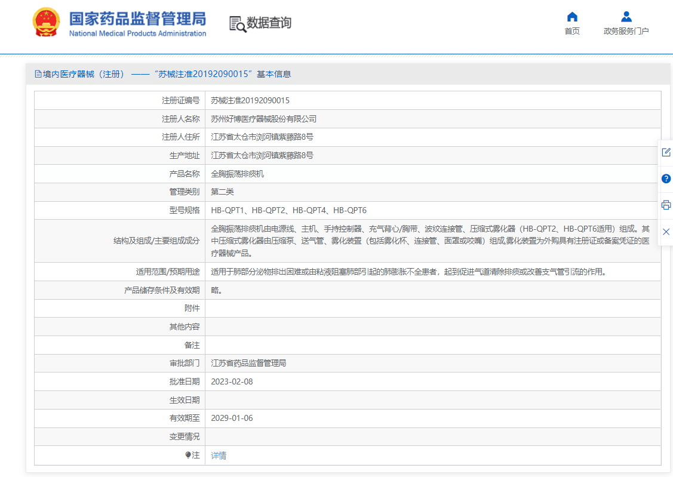This screenshot has width=673, height=477.
Task: Open the 详情 details link
Action: pyautogui.click(x=219, y=456)
